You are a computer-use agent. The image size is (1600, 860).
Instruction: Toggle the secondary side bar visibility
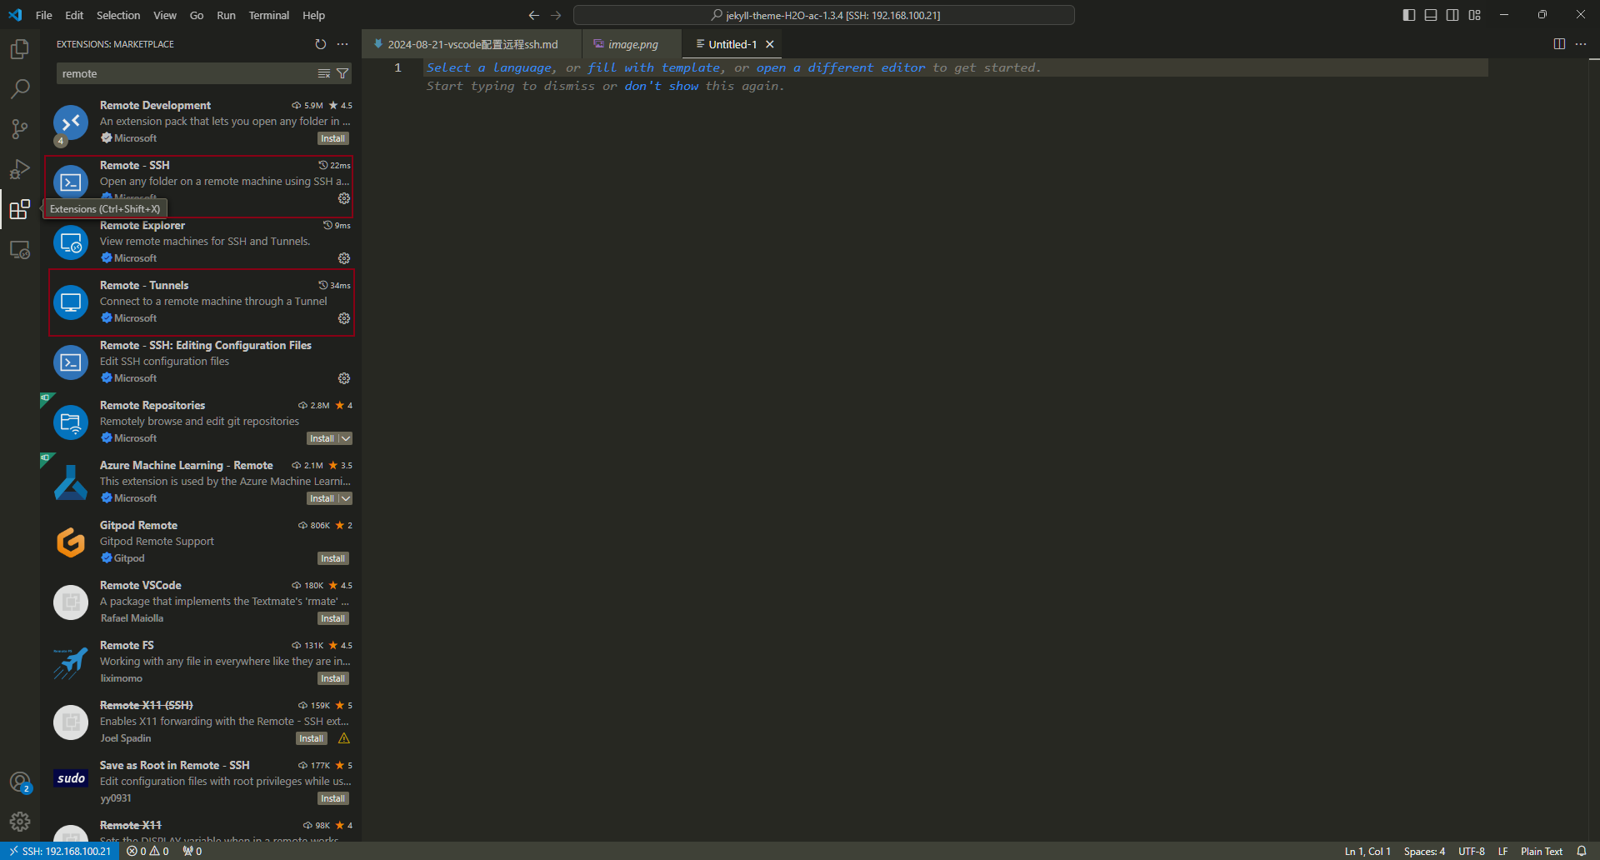(x=1452, y=15)
